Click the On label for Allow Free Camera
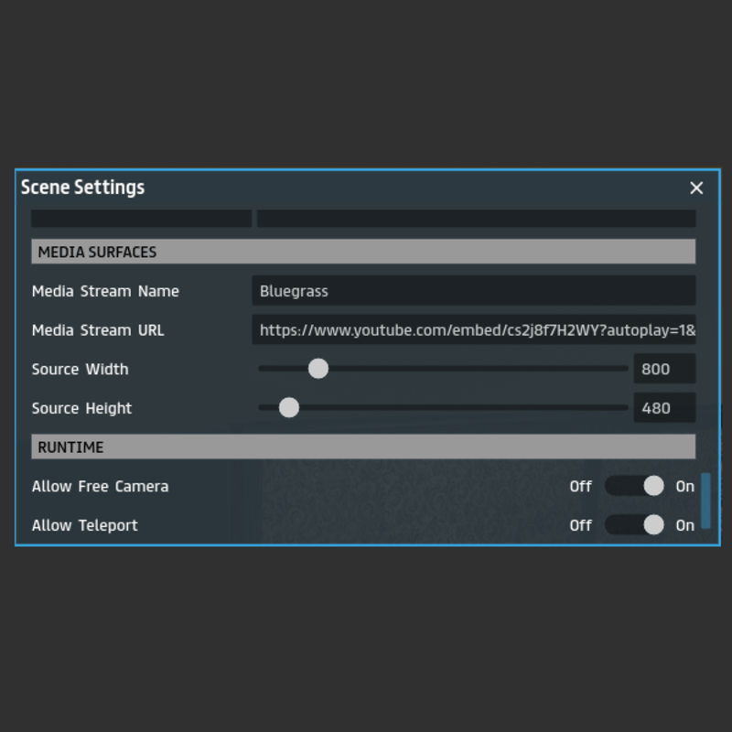The height and width of the screenshot is (732, 732). [685, 486]
